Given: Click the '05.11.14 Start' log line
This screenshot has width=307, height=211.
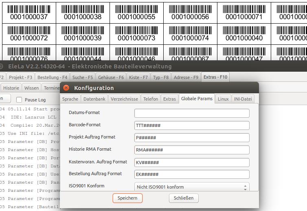Looking at the screenshot, I should tap(30, 109).
